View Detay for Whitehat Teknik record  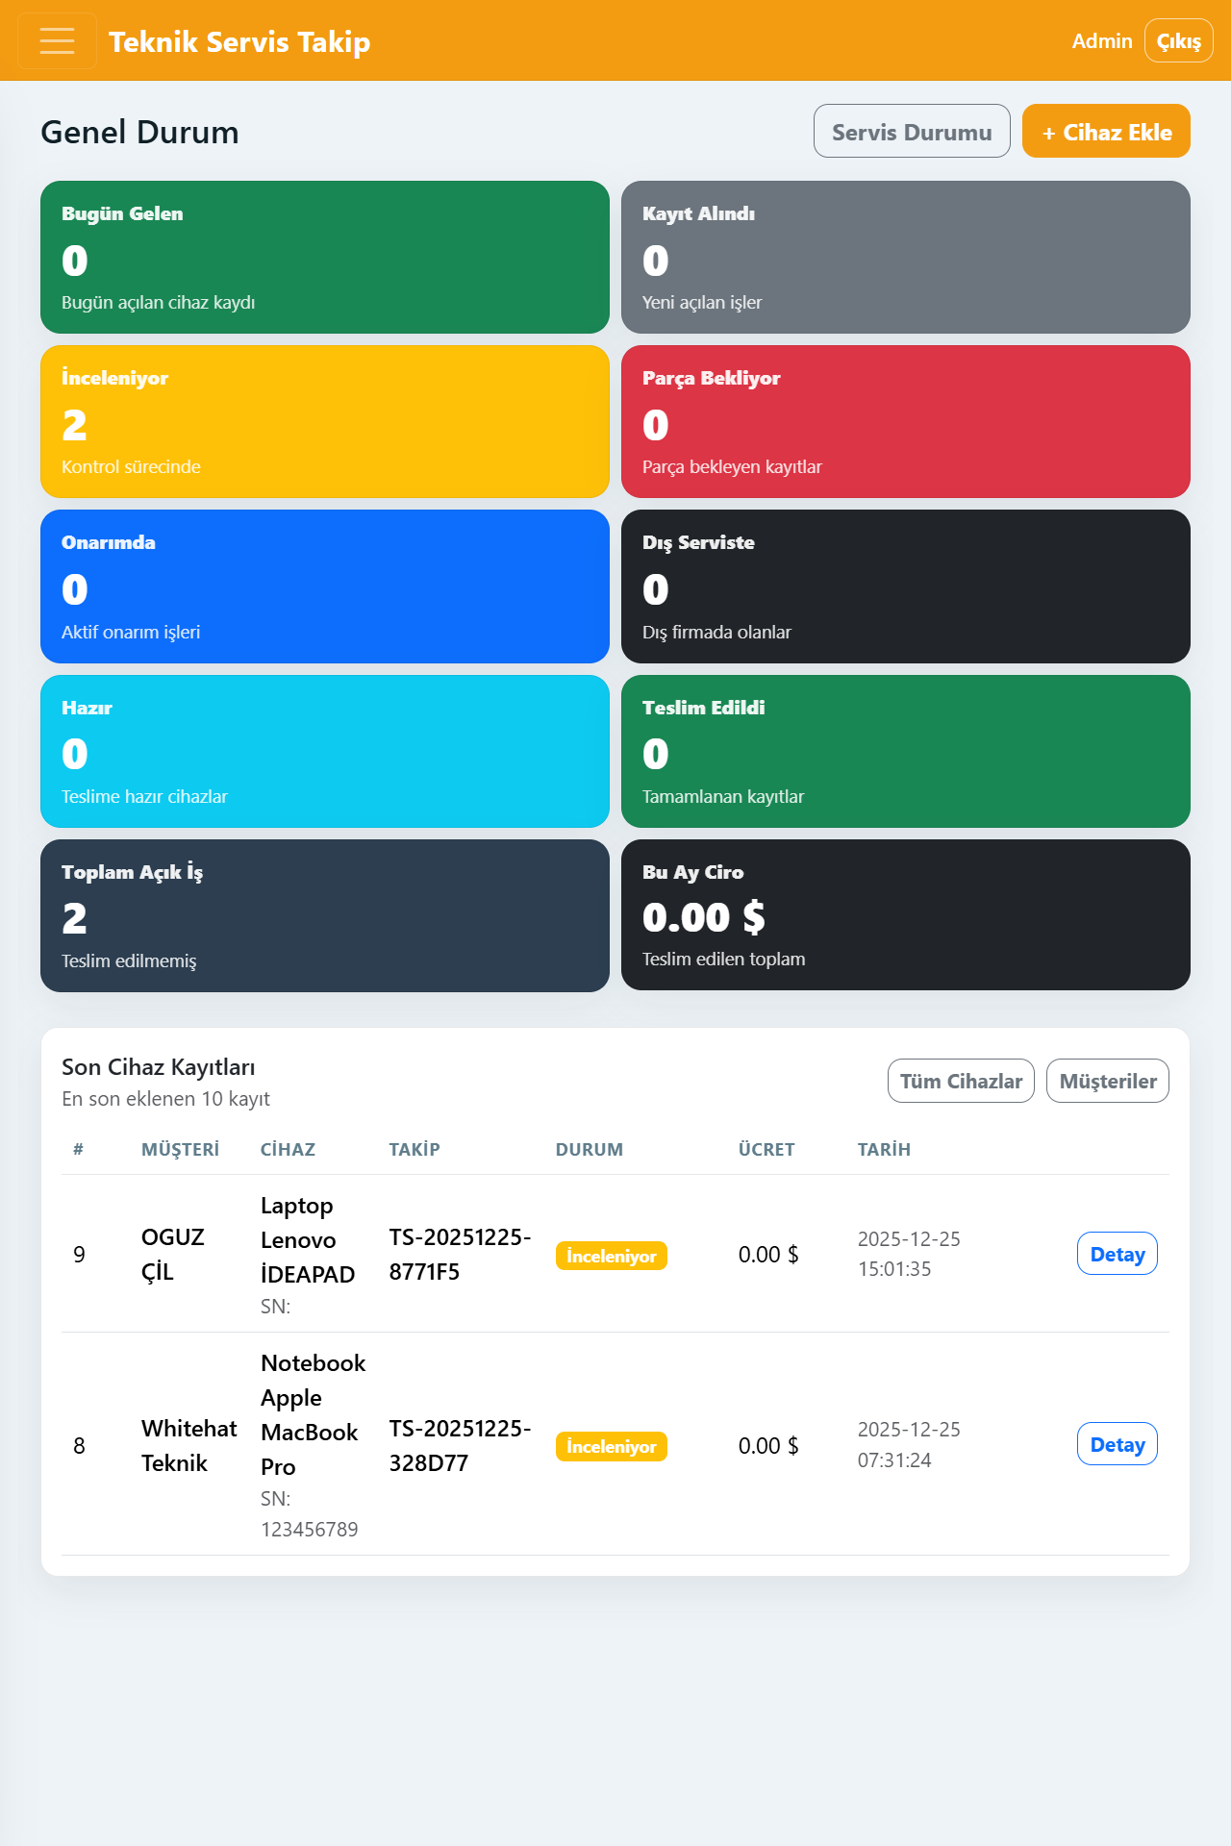point(1117,1444)
